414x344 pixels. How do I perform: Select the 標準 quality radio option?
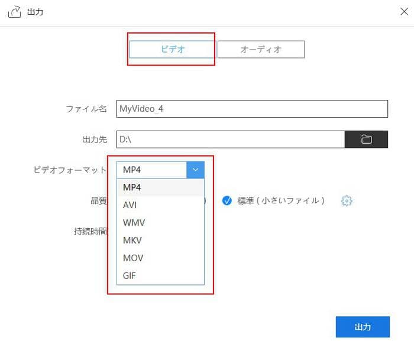click(227, 201)
